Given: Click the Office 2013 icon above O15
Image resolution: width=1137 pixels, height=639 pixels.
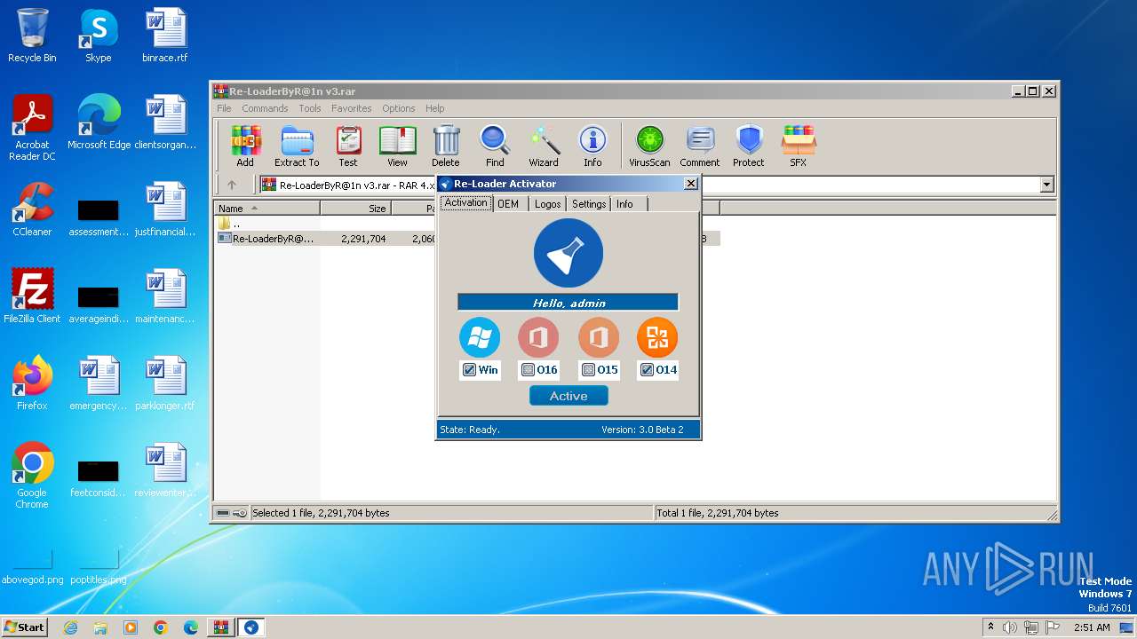Looking at the screenshot, I should tap(599, 337).
